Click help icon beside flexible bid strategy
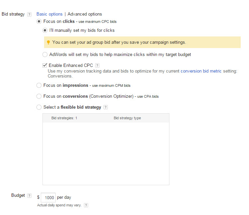Image resolution: width=249 pixels, height=215 pixels. tap(105, 107)
